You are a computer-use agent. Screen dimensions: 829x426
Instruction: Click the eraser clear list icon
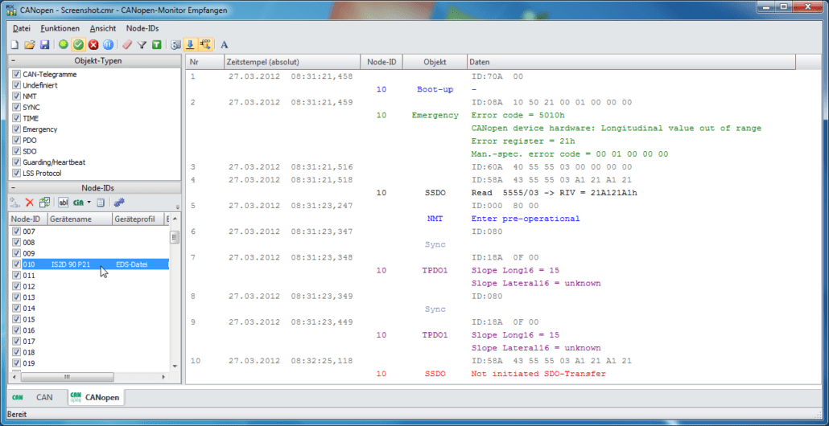(126, 45)
